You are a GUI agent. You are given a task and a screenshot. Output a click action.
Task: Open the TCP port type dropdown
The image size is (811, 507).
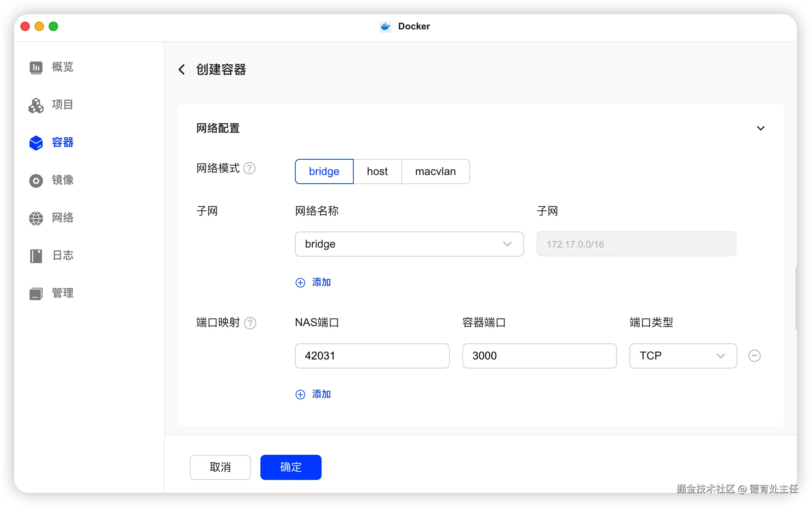tap(683, 356)
